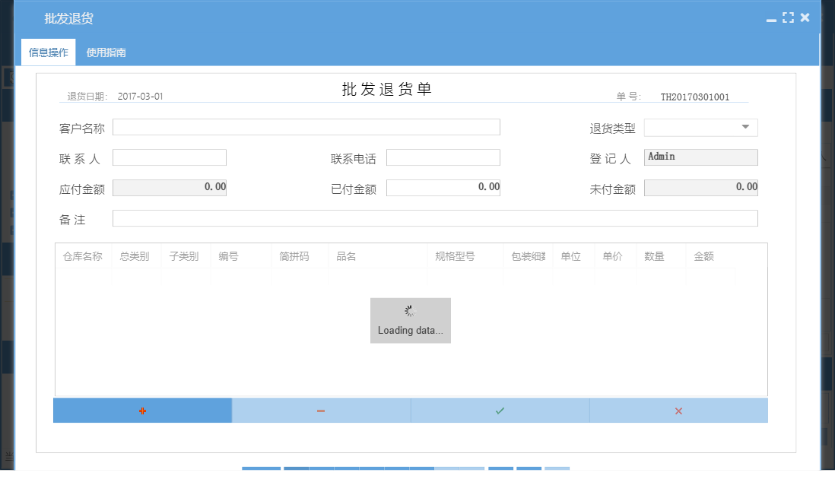
Task: Click the 联系电话 input field
Action: (x=443, y=157)
